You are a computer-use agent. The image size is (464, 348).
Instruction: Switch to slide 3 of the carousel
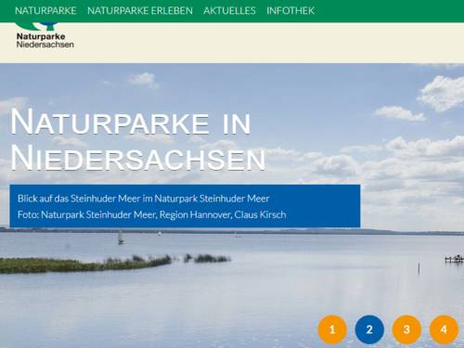coord(406,329)
